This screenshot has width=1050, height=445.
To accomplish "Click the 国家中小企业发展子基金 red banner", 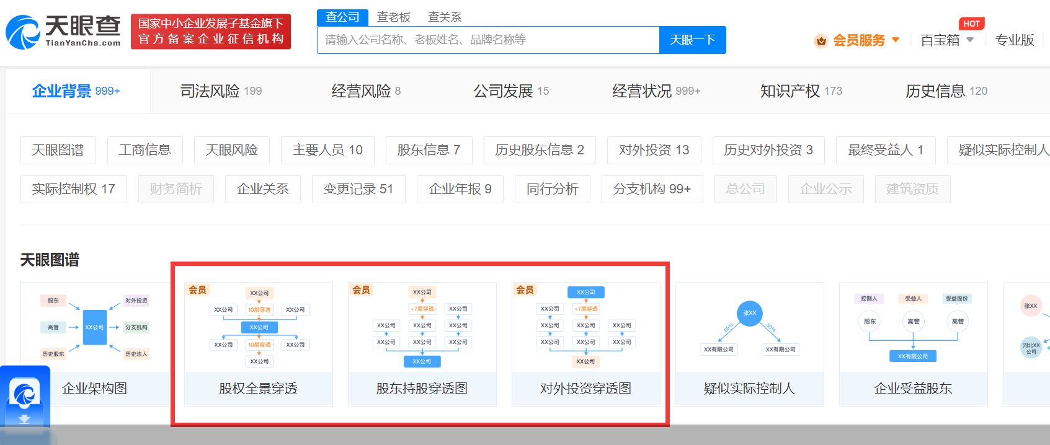I will point(211,32).
